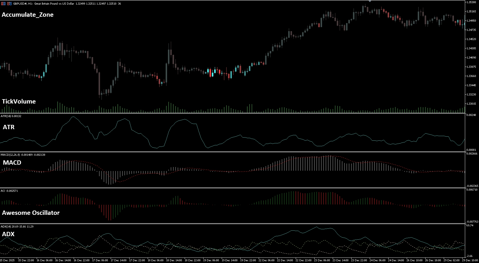Click the 16 Dec 06:00 time label
Viewport: 479px width, 263px height.
click(x=45, y=260)
